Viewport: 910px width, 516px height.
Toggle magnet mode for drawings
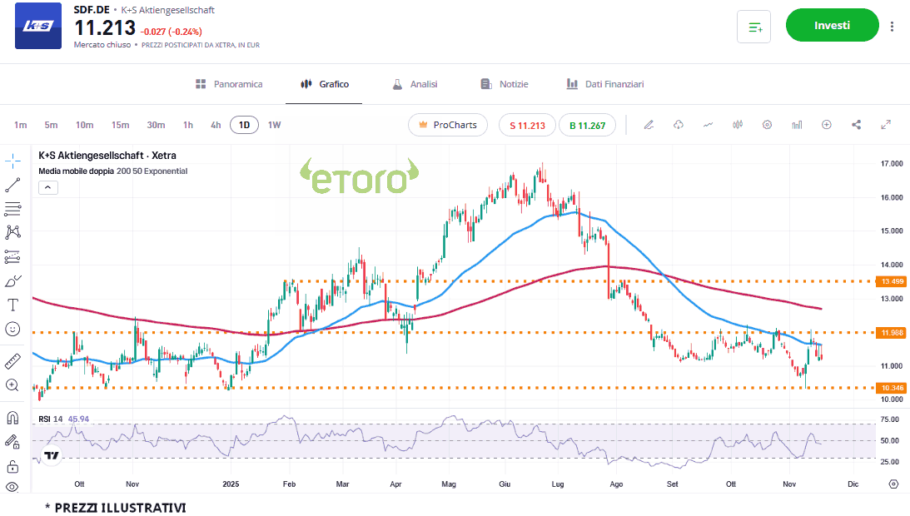pyautogui.click(x=12, y=418)
